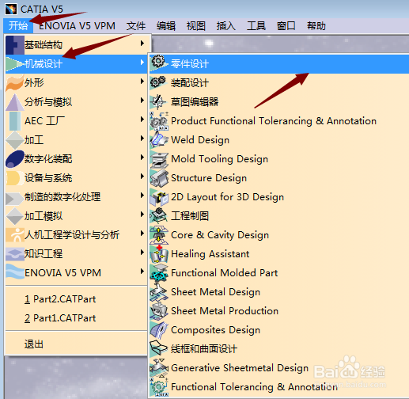Image resolution: width=409 pixels, height=399 pixels.
Task: Click the Composites Design icon
Action: (x=159, y=330)
